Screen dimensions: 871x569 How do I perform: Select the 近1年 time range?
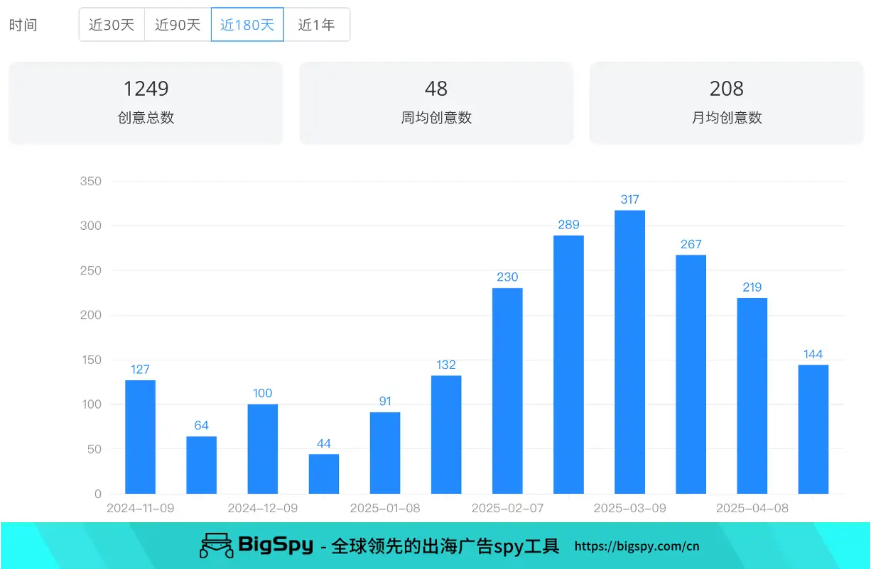click(x=317, y=25)
